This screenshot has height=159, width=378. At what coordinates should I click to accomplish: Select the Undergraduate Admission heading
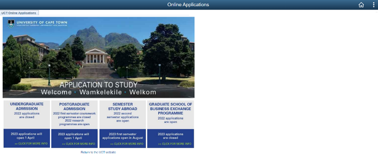coord(27,106)
